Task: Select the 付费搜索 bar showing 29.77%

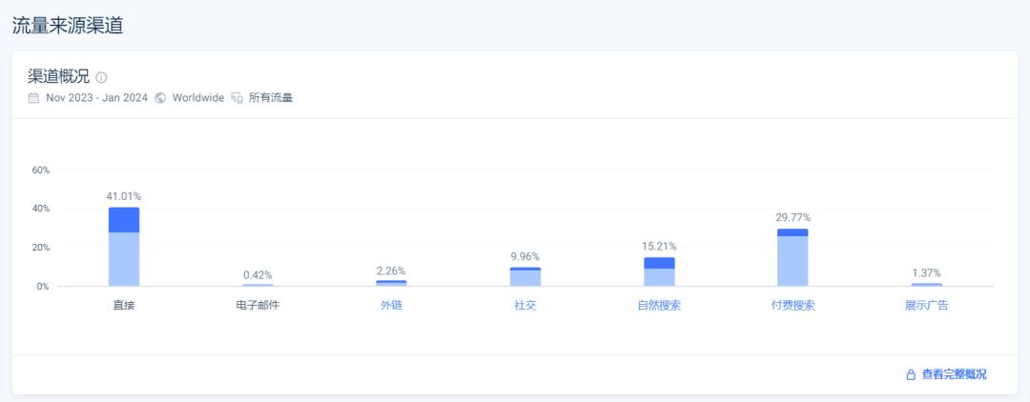Action: [793, 257]
